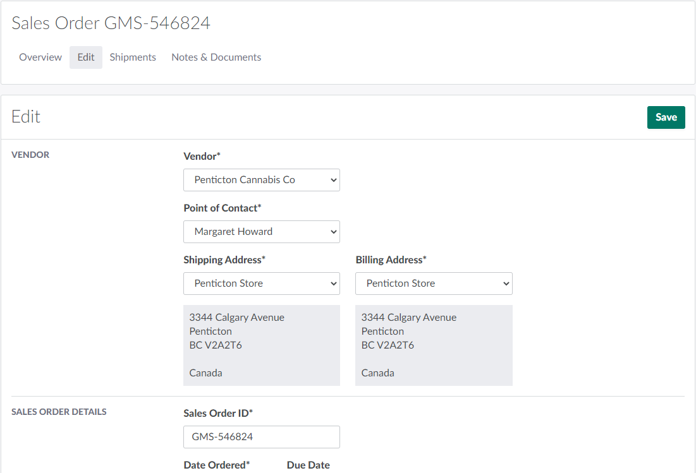
Task: Switch to the Overview tab
Action: tap(40, 57)
